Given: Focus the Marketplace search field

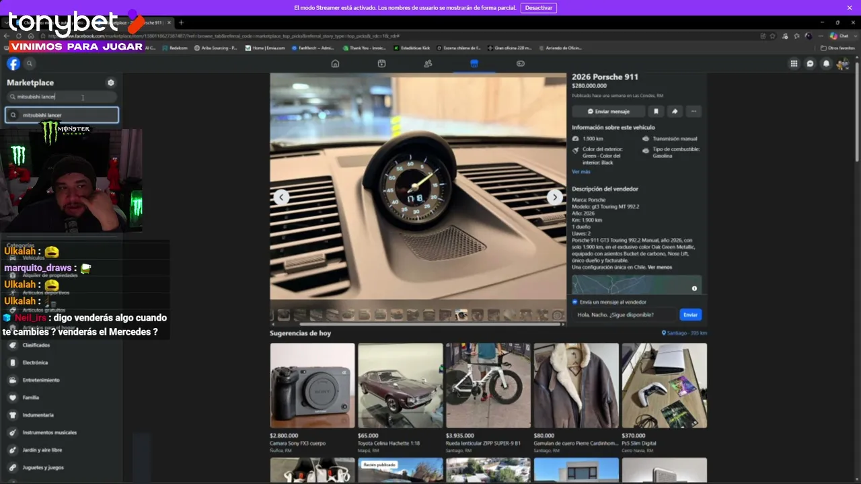Looking at the screenshot, I should point(62,97).
